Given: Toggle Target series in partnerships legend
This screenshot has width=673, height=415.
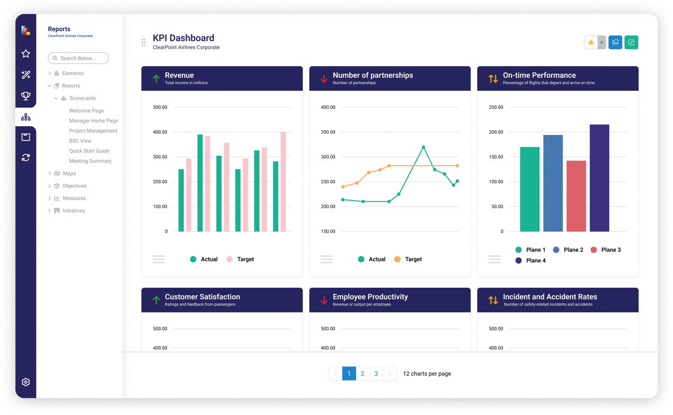Looking at the screenshot, I should coord(408,259).
